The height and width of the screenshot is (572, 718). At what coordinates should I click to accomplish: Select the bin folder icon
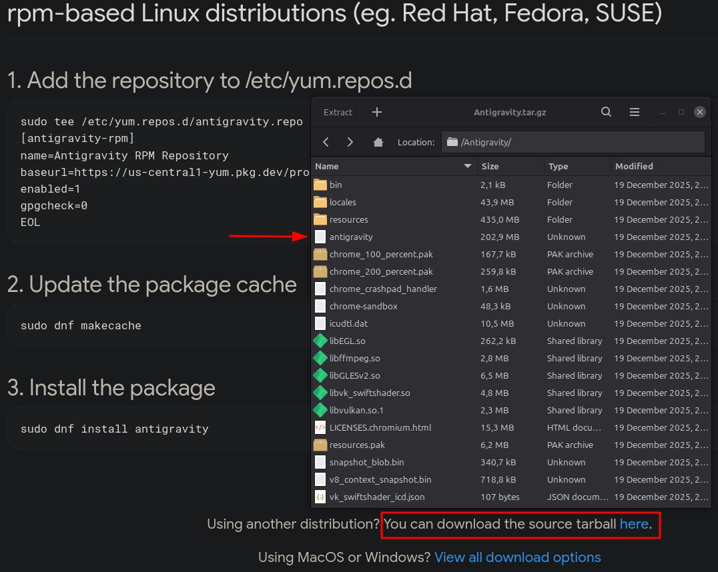point(320,185)
